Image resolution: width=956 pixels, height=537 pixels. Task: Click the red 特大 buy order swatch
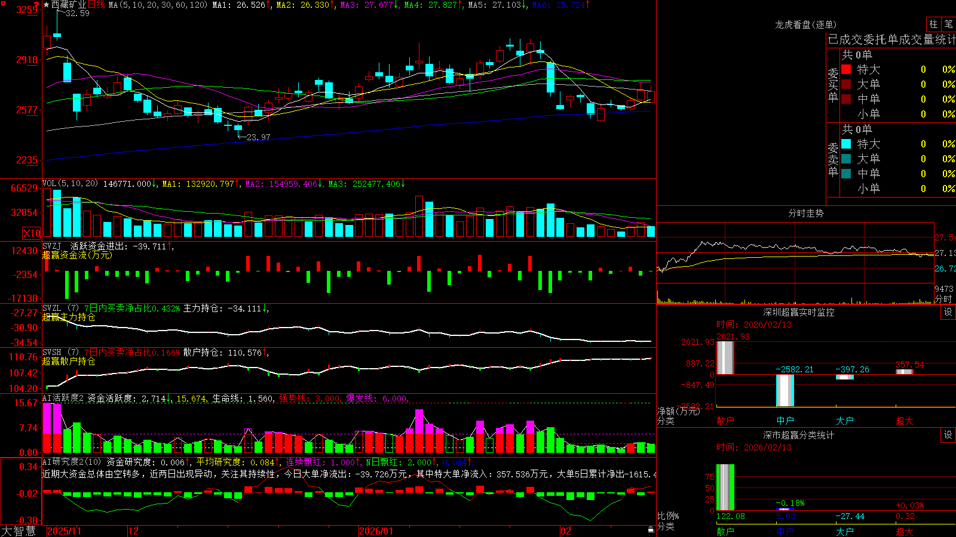tap(846, 69)
